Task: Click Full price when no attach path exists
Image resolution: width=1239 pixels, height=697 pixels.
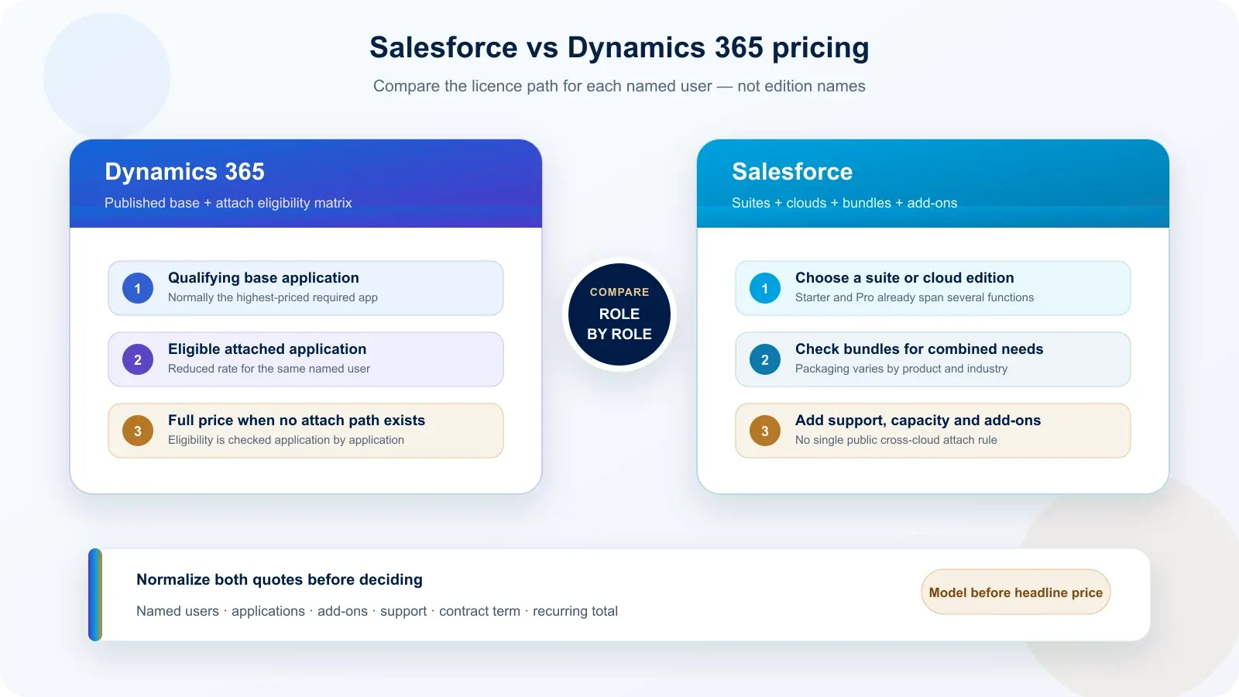Action: [x=297, y=421]
